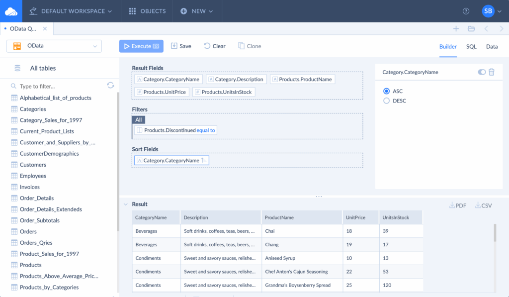509x297 pixels.
Task: Save the current query
Action: click(x=181, y=46)
